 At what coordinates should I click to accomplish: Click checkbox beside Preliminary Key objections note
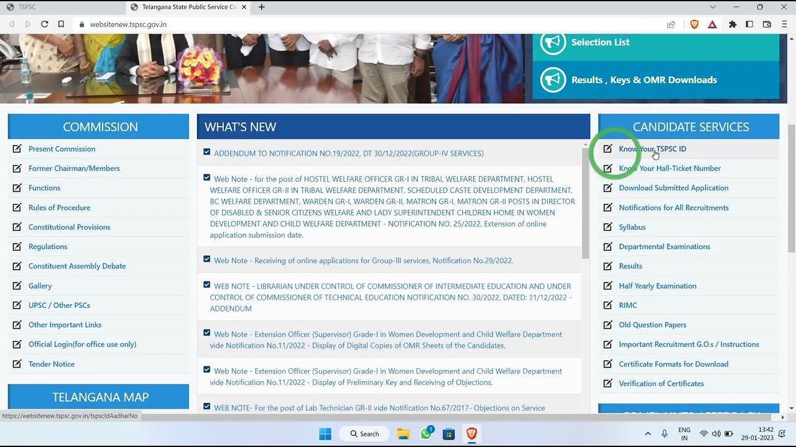(207, 369)
